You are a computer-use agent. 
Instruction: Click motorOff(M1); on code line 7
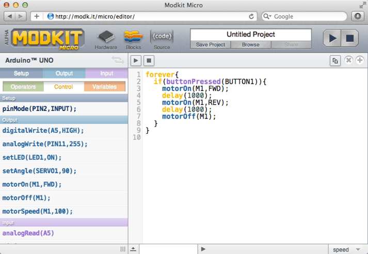[189, 117]
